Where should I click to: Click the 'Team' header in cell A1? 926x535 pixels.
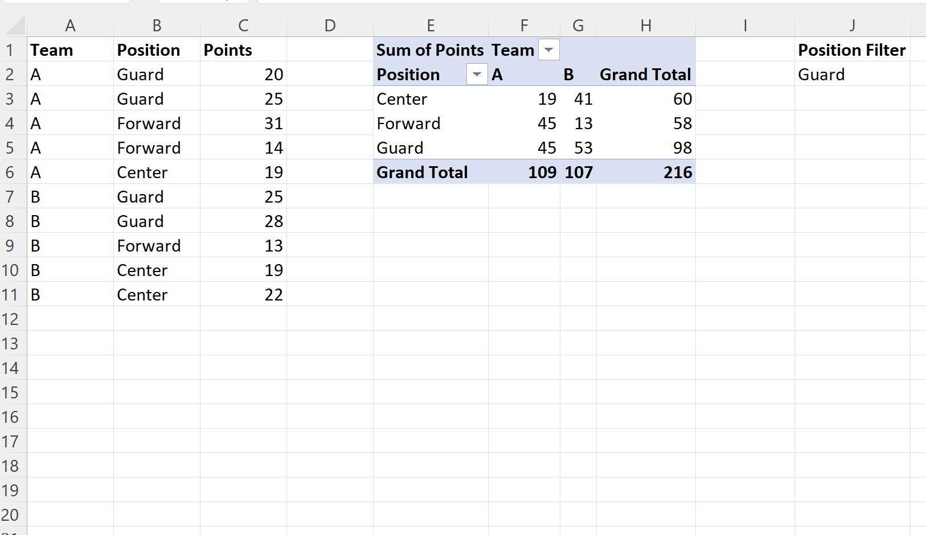click(x=51, y=50)
